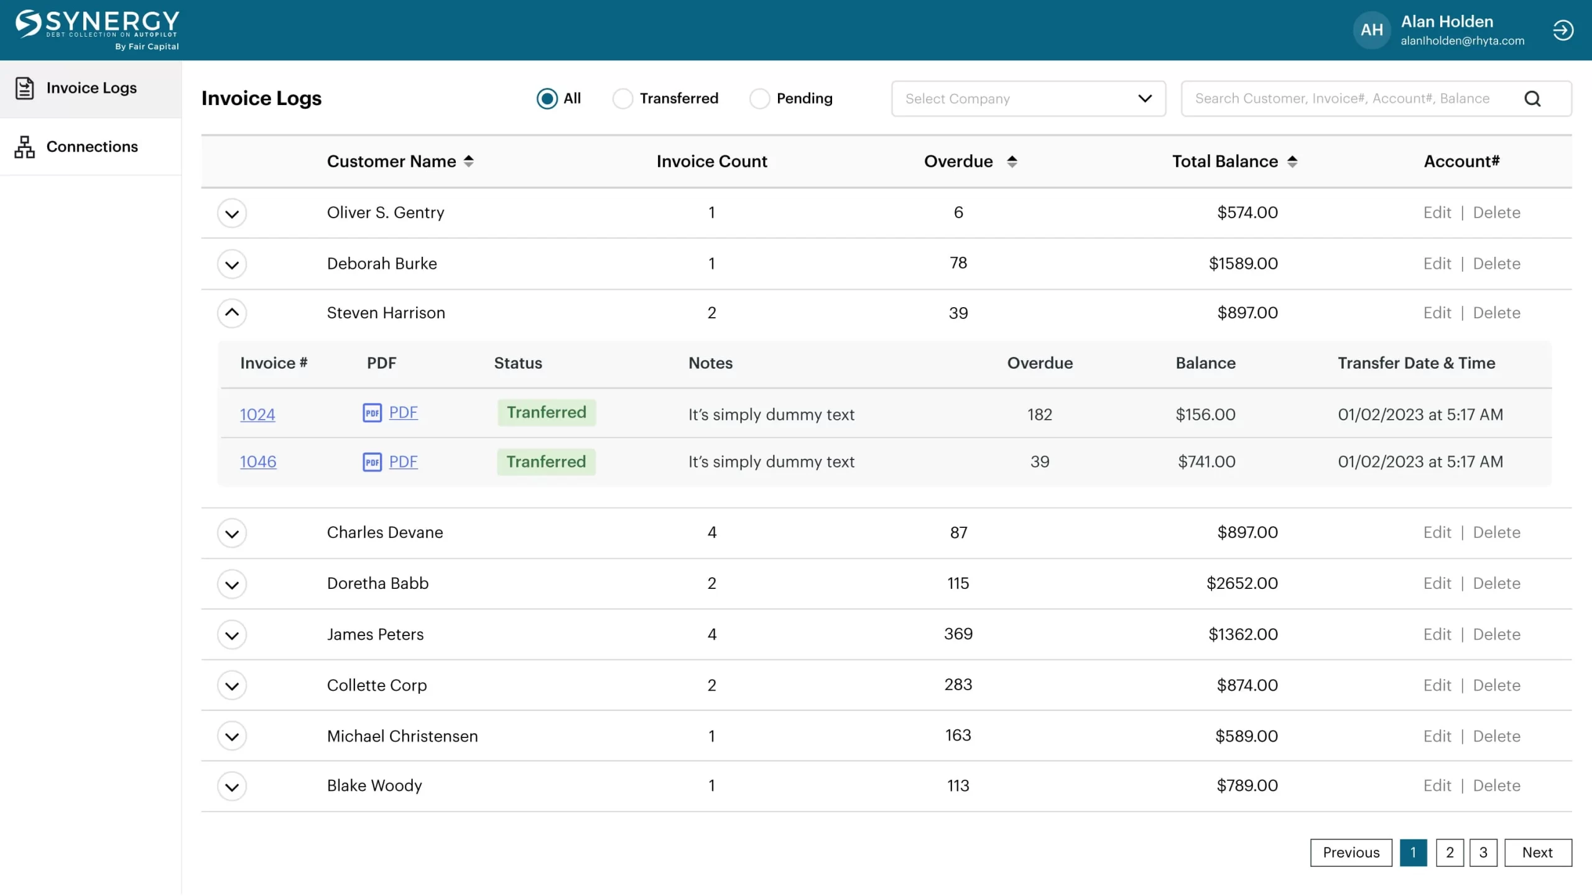Expand the Oliver S. Gentry row

point(231,213)
